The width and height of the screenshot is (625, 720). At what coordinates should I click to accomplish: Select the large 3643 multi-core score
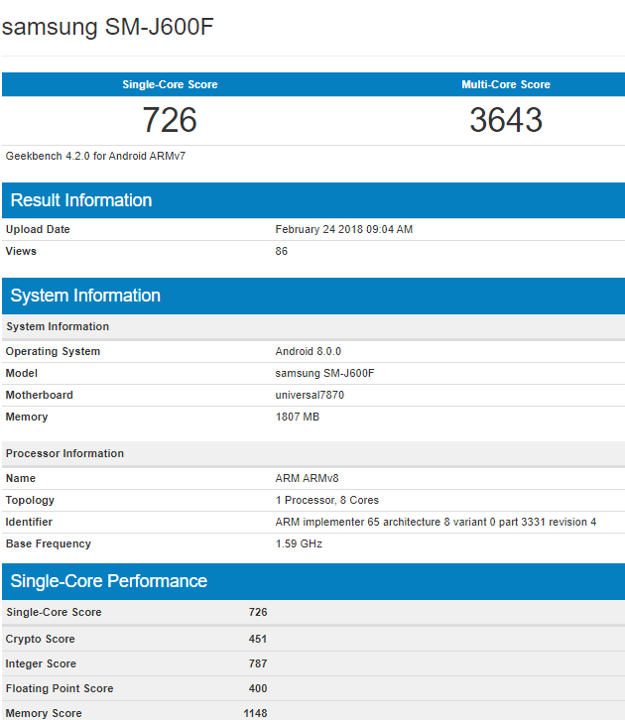pos(505,120)
